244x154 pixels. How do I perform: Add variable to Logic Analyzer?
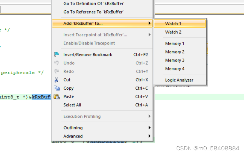click(x=180, y=80)
